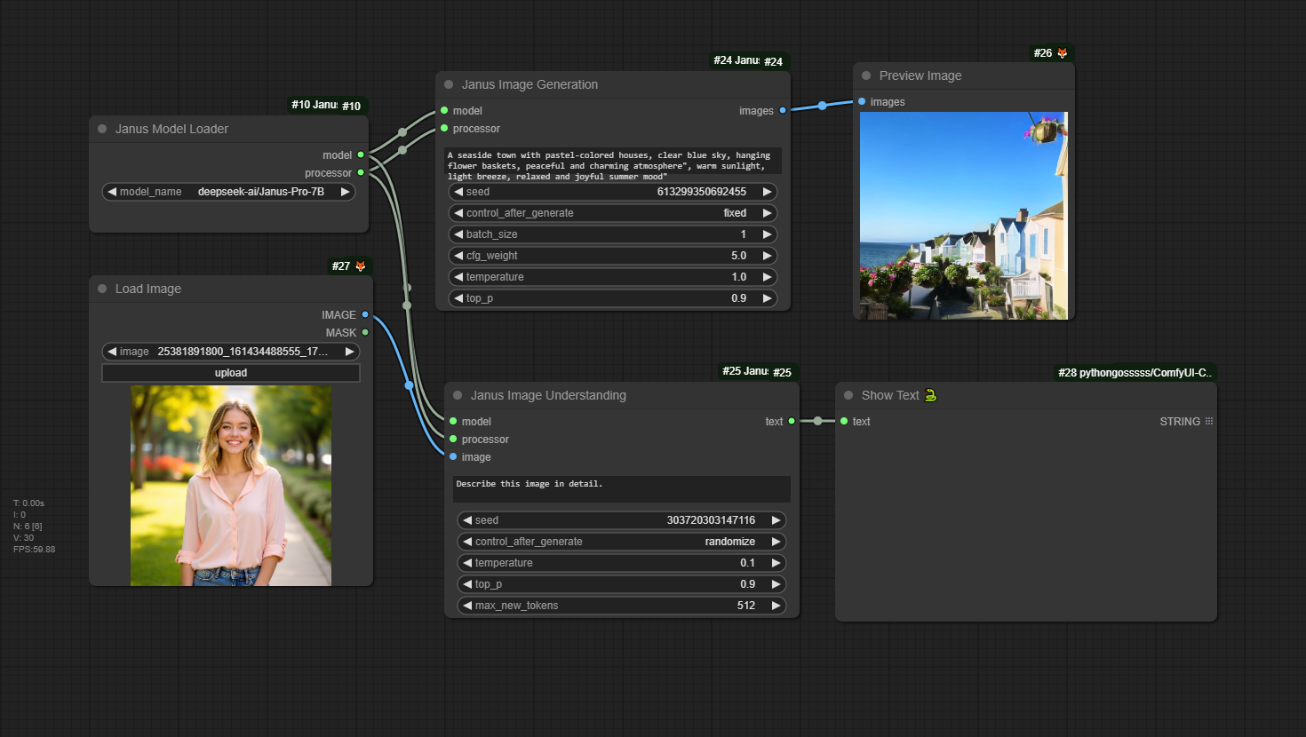
Task: Click the fox badge icon above Preview Image
Action: [1062, 53]
